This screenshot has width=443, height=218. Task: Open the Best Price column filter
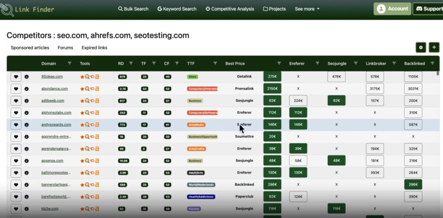279,63
